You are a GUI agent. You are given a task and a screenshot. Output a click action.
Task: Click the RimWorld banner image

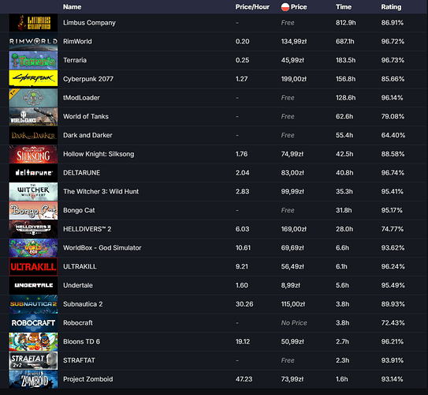(33, 42)
